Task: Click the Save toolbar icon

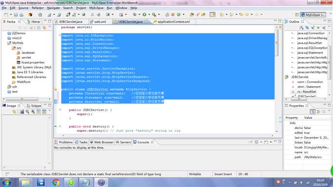Action: pyautogui.click(x=16, y=15)
